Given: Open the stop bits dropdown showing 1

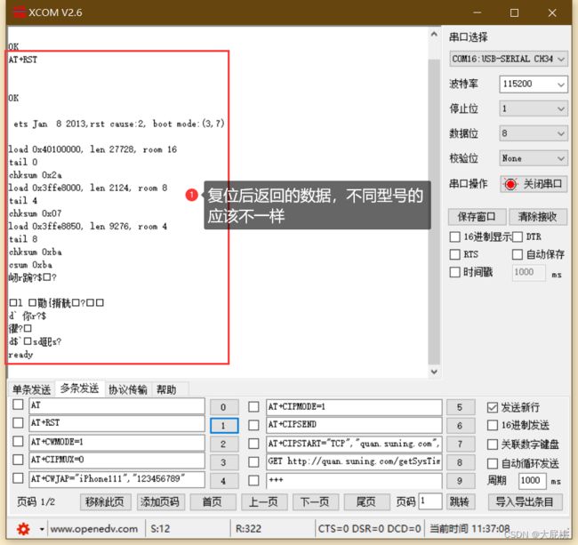Looking at the screenshot, I should click(x=533, y=108).
